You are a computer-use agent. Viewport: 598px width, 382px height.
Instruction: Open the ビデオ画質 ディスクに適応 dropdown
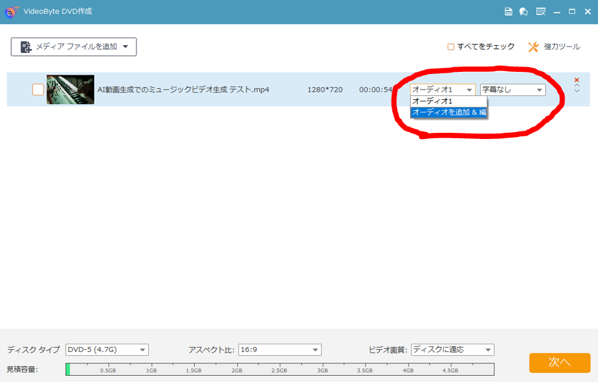tap(453, 350)
